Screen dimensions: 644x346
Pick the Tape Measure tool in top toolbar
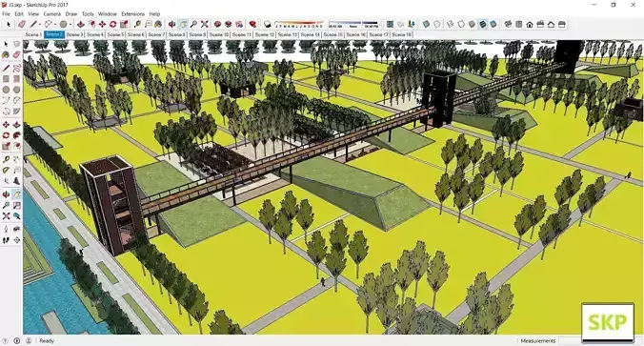(137, 24)
